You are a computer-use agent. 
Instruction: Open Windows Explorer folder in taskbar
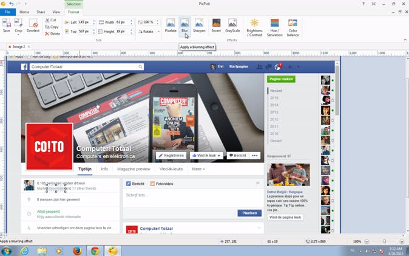coord(42,251)
